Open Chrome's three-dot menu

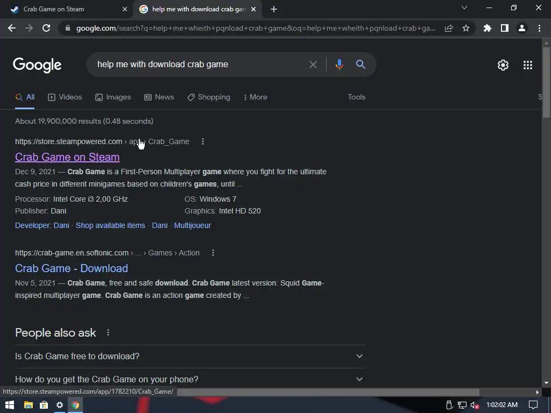(539, 28)
